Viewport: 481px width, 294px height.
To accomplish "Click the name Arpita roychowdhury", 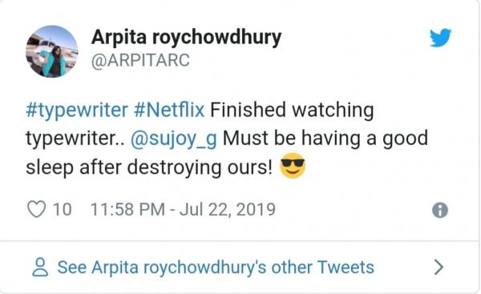I will tap(186, 38).
